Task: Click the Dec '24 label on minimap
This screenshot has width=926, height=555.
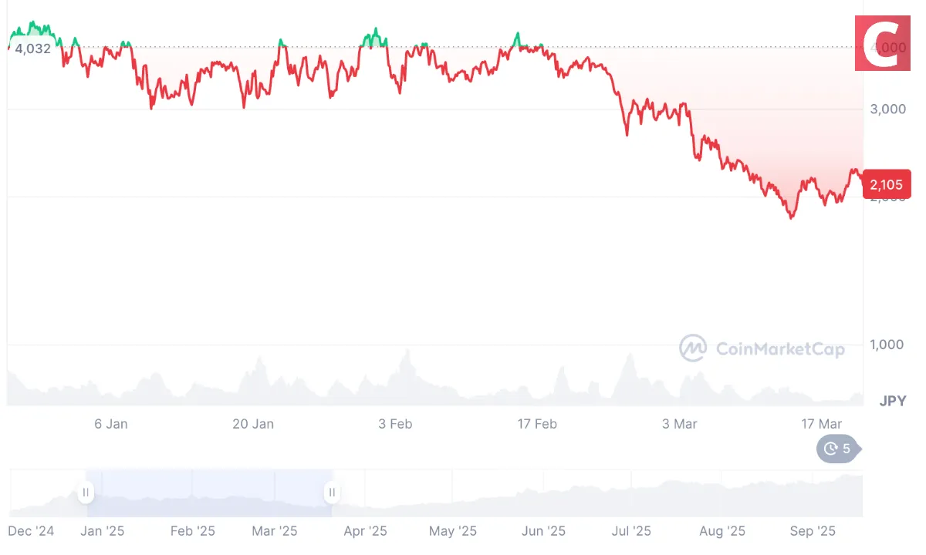Action: coord(31,531)
